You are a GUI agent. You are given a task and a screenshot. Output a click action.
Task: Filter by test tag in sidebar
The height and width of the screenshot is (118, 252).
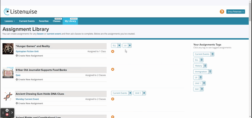pyautogui.click(x=197, y=89)
